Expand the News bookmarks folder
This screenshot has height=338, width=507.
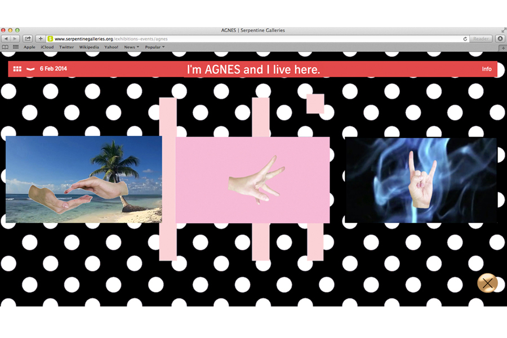[132, 47]
